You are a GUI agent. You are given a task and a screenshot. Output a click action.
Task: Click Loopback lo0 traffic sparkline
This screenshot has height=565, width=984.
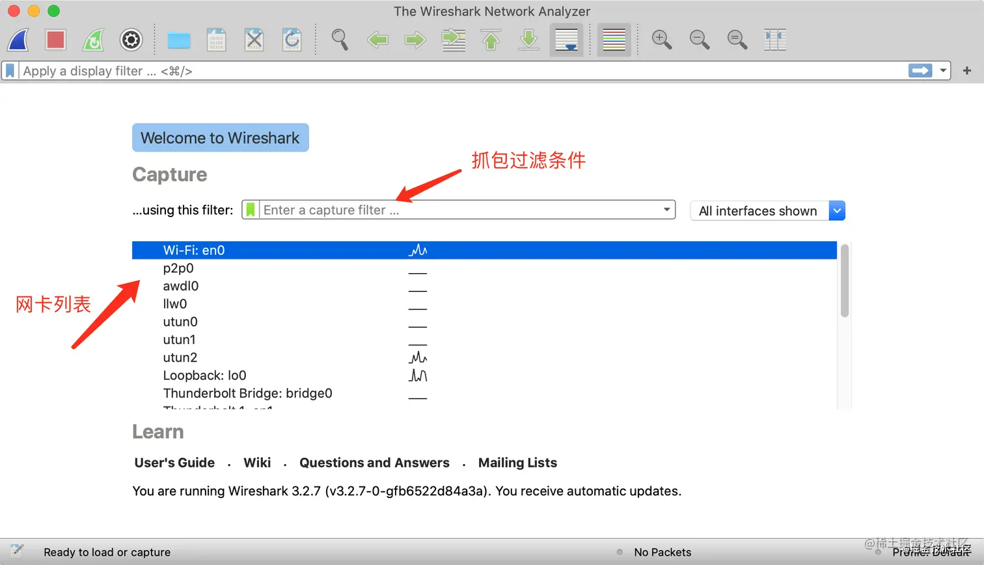coord(418,376)
